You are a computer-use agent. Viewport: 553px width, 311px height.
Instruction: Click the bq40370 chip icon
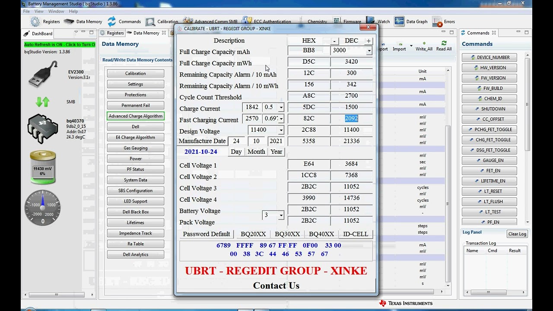click(x=42, y=129)
